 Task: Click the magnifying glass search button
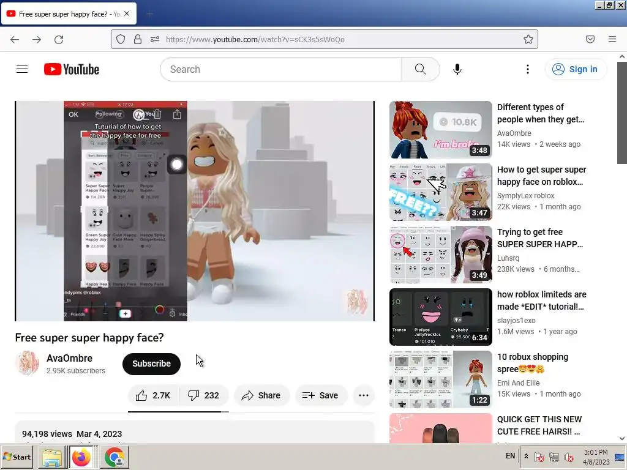point(420,69)
